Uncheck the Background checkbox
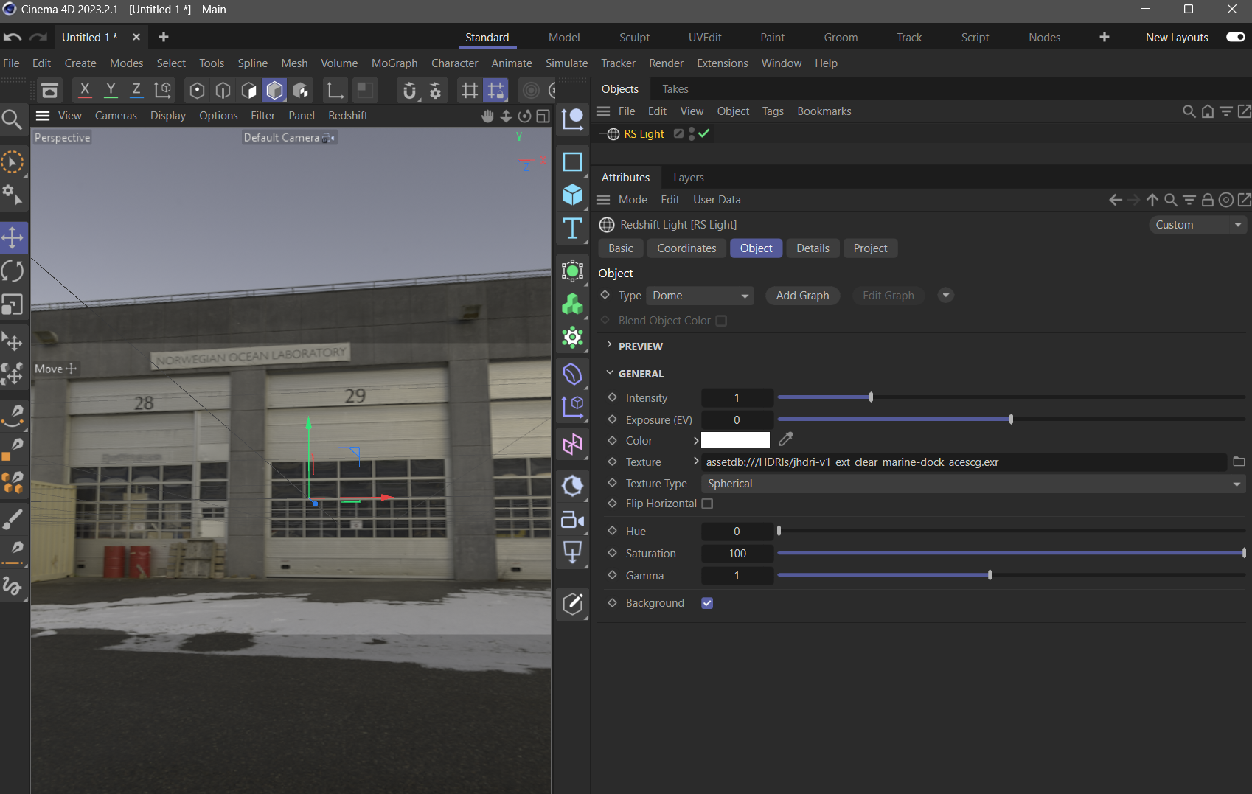This screenshot has width=1252, height=794. point(707,603)
